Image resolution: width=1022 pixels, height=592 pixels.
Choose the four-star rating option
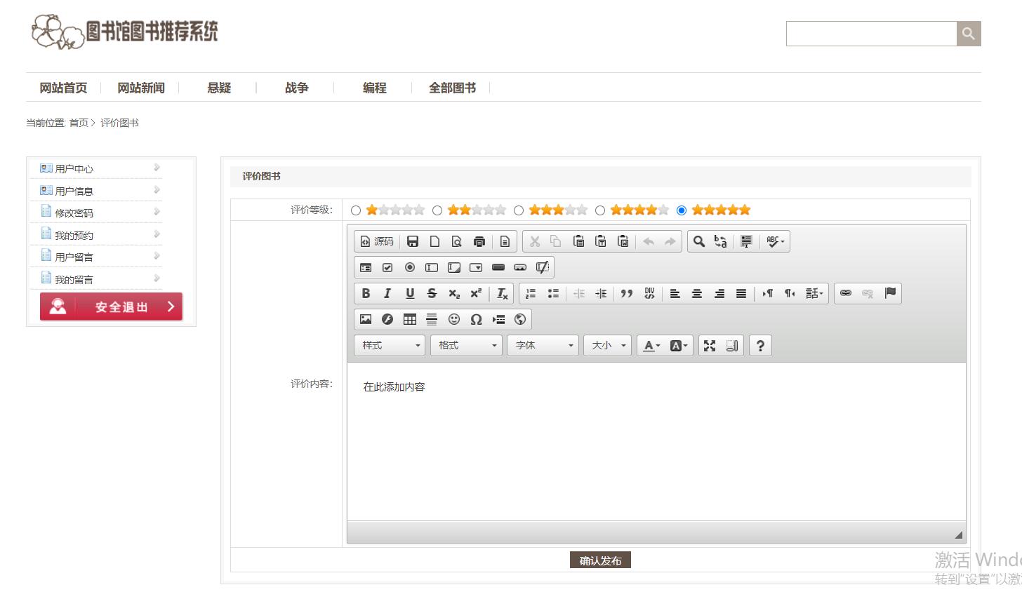tap(600, 210)
